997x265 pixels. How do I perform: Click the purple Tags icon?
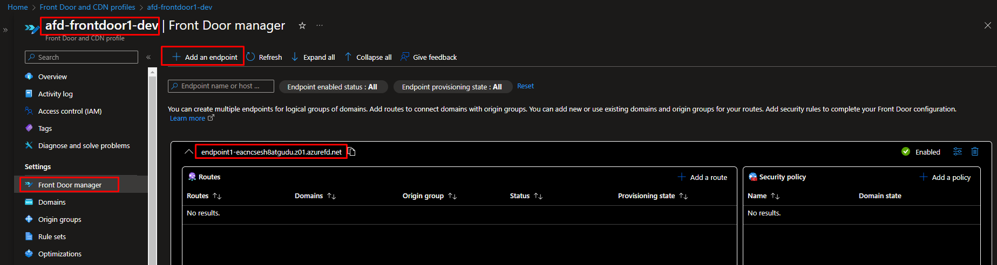[x=29, y=128]
